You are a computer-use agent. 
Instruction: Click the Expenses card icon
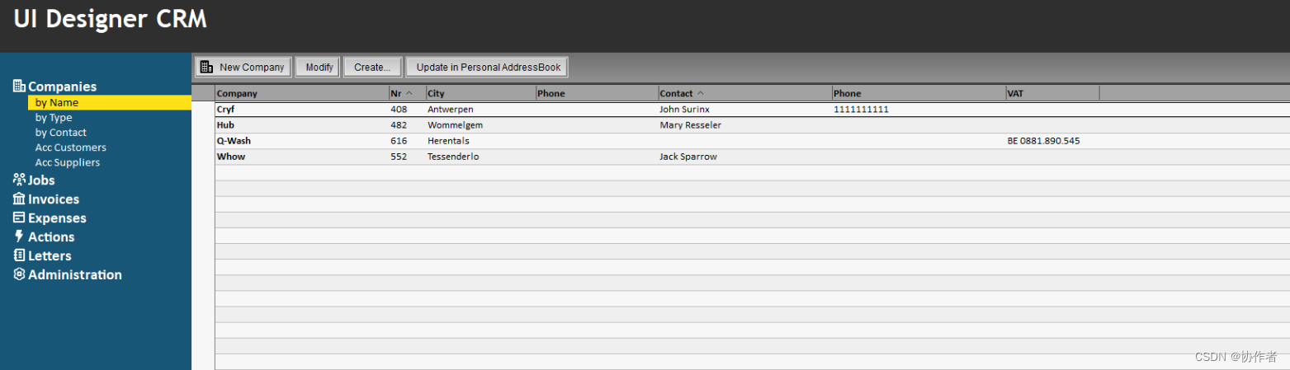[20, 218]
